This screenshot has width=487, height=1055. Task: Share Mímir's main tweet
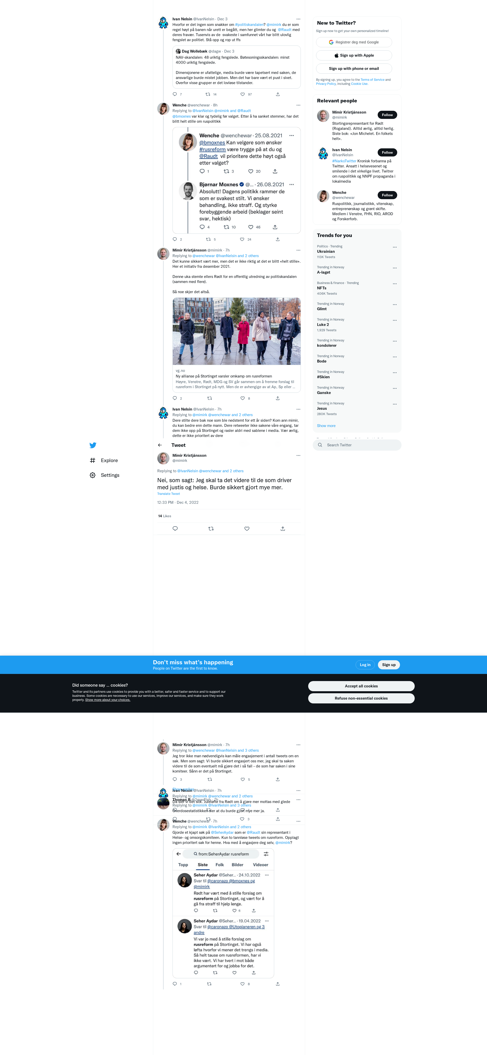[x=283, y=528]
